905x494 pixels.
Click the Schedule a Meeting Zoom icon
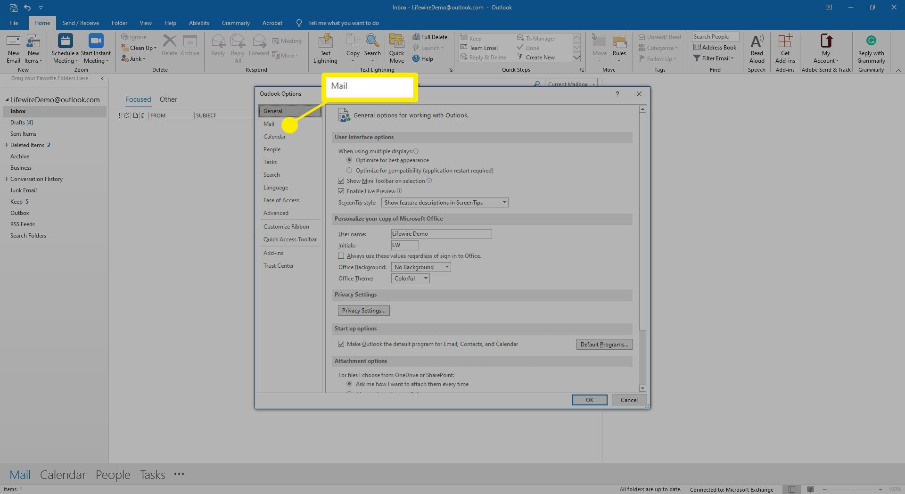pyautogui.click(x=65, y=41)
